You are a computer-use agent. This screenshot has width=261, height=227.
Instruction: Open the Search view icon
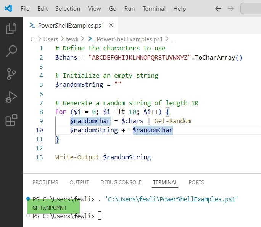click(11, 51)
